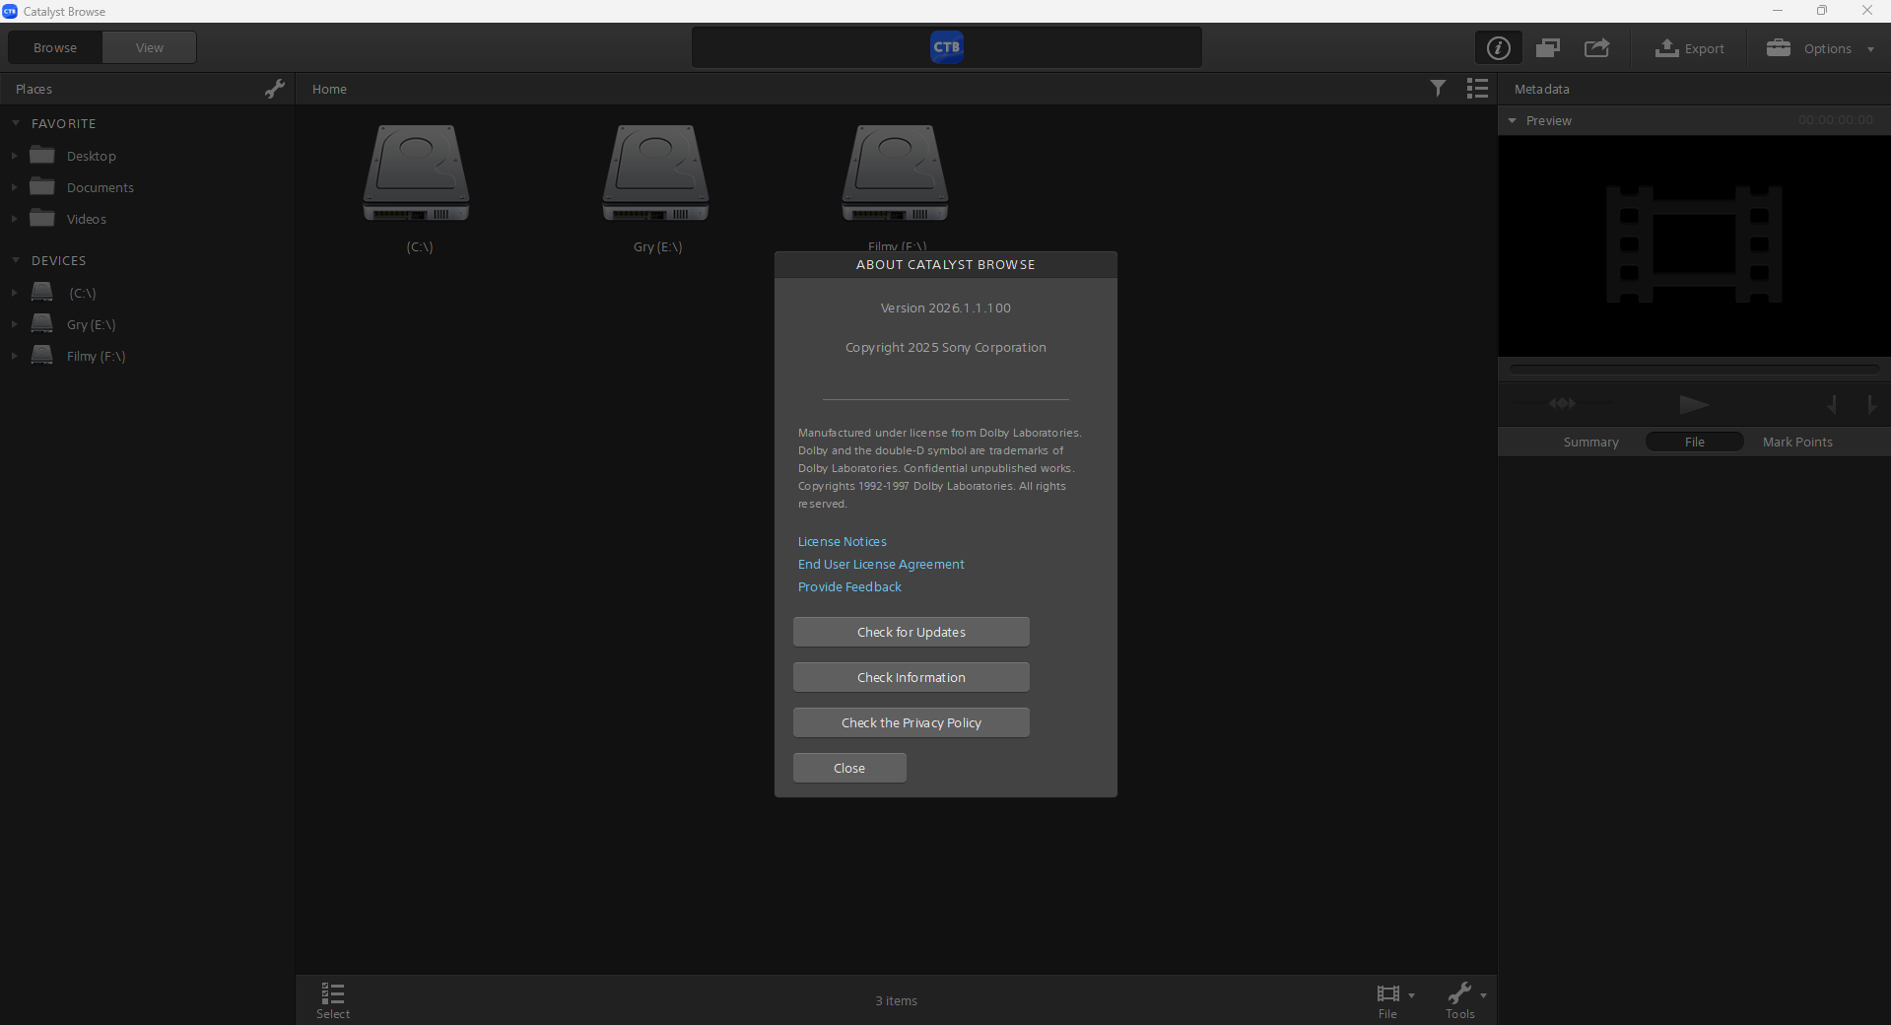Viewport: 1891px width, 1025px height.
Task: Collapse the FAVORITE section
Action: [16, 123]
